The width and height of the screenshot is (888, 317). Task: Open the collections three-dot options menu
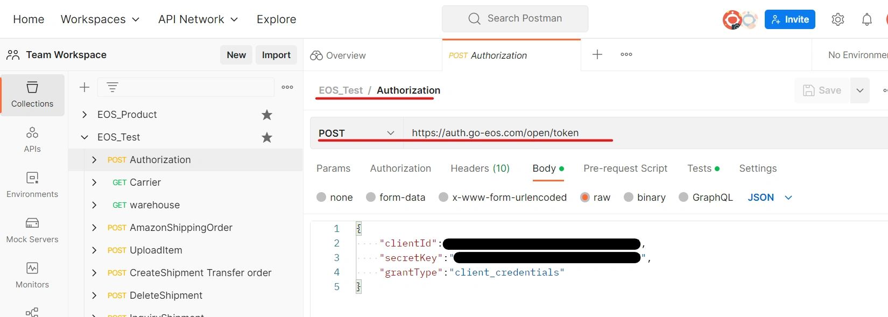287,87
